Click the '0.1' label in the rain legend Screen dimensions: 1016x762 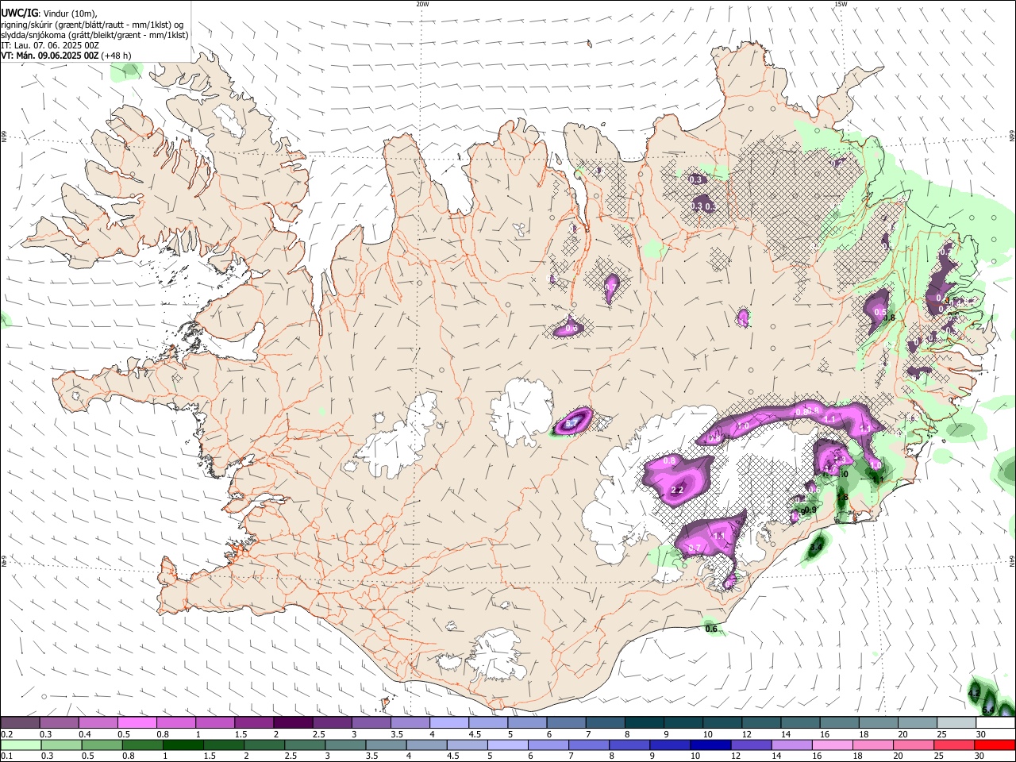coord(6,756)
